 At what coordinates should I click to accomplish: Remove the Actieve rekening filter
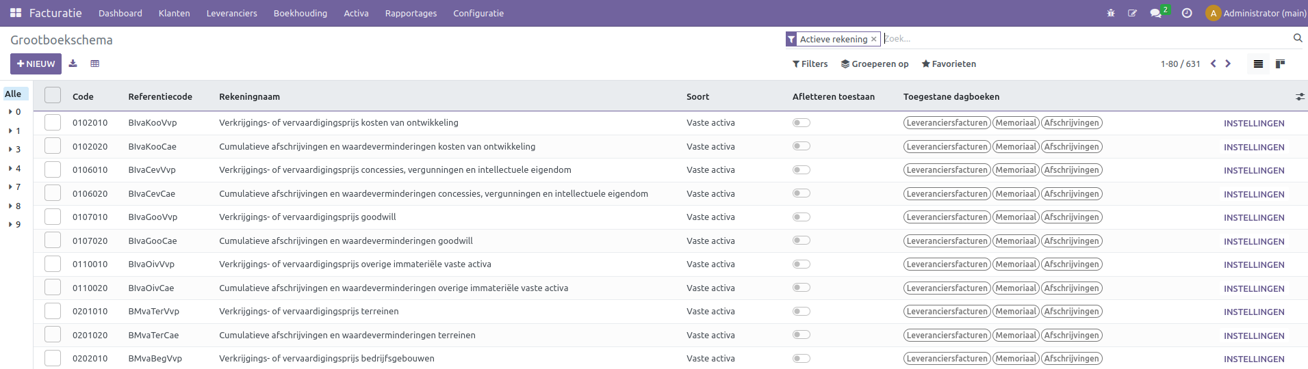click(873, 40)
